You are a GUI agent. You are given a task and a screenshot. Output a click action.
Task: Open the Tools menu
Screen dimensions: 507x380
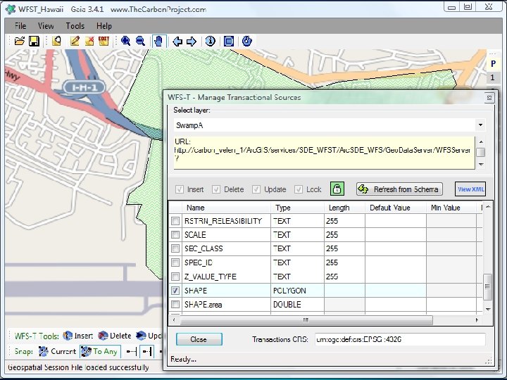[75, 26]
